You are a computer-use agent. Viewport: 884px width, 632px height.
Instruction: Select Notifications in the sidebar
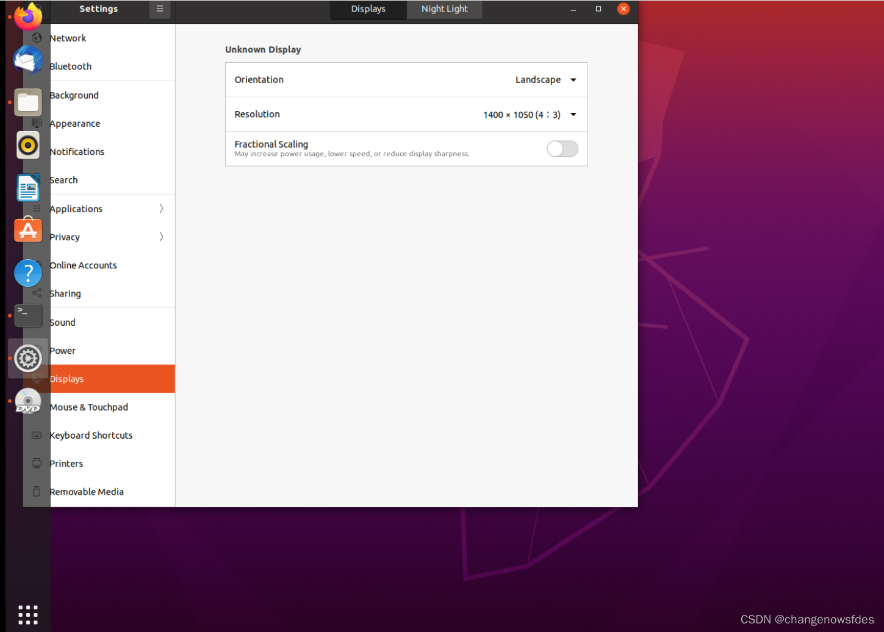click(99, 152)
